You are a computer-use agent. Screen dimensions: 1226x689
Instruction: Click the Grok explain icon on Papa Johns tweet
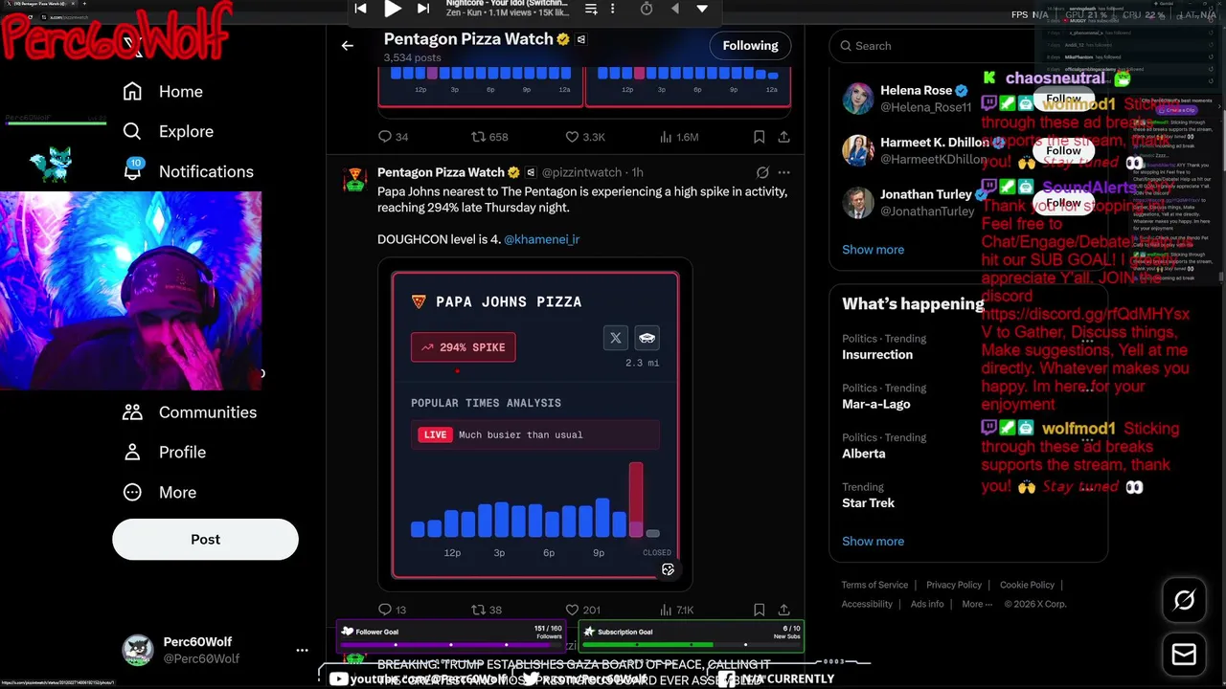point(762,172)
